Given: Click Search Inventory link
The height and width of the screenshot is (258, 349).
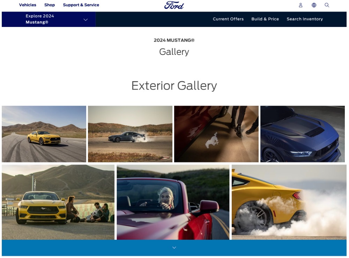Looking at the screenshot, I should pos(305,19).
